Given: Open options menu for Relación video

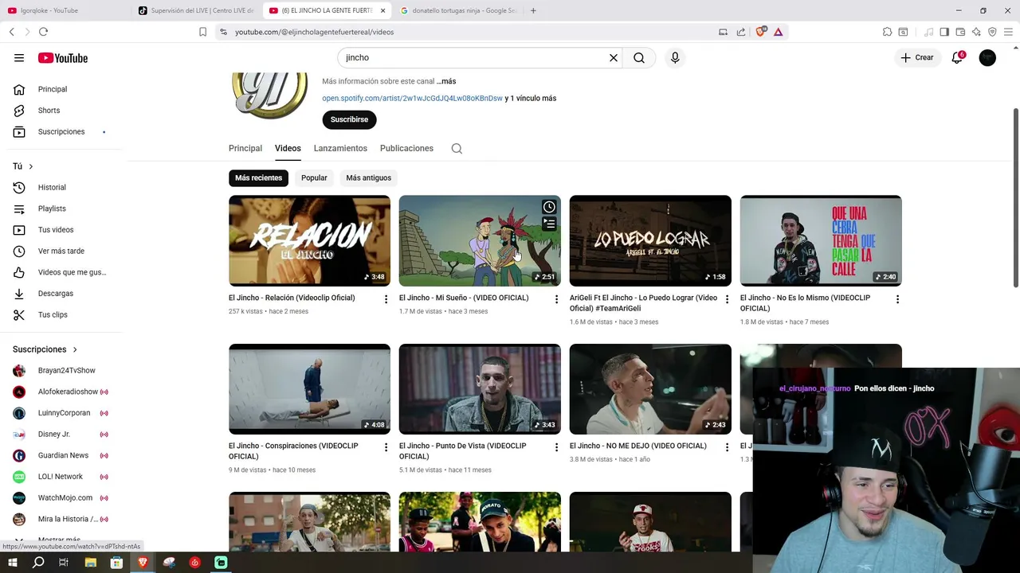Looking at the screenshot, I should coord(386,299).
